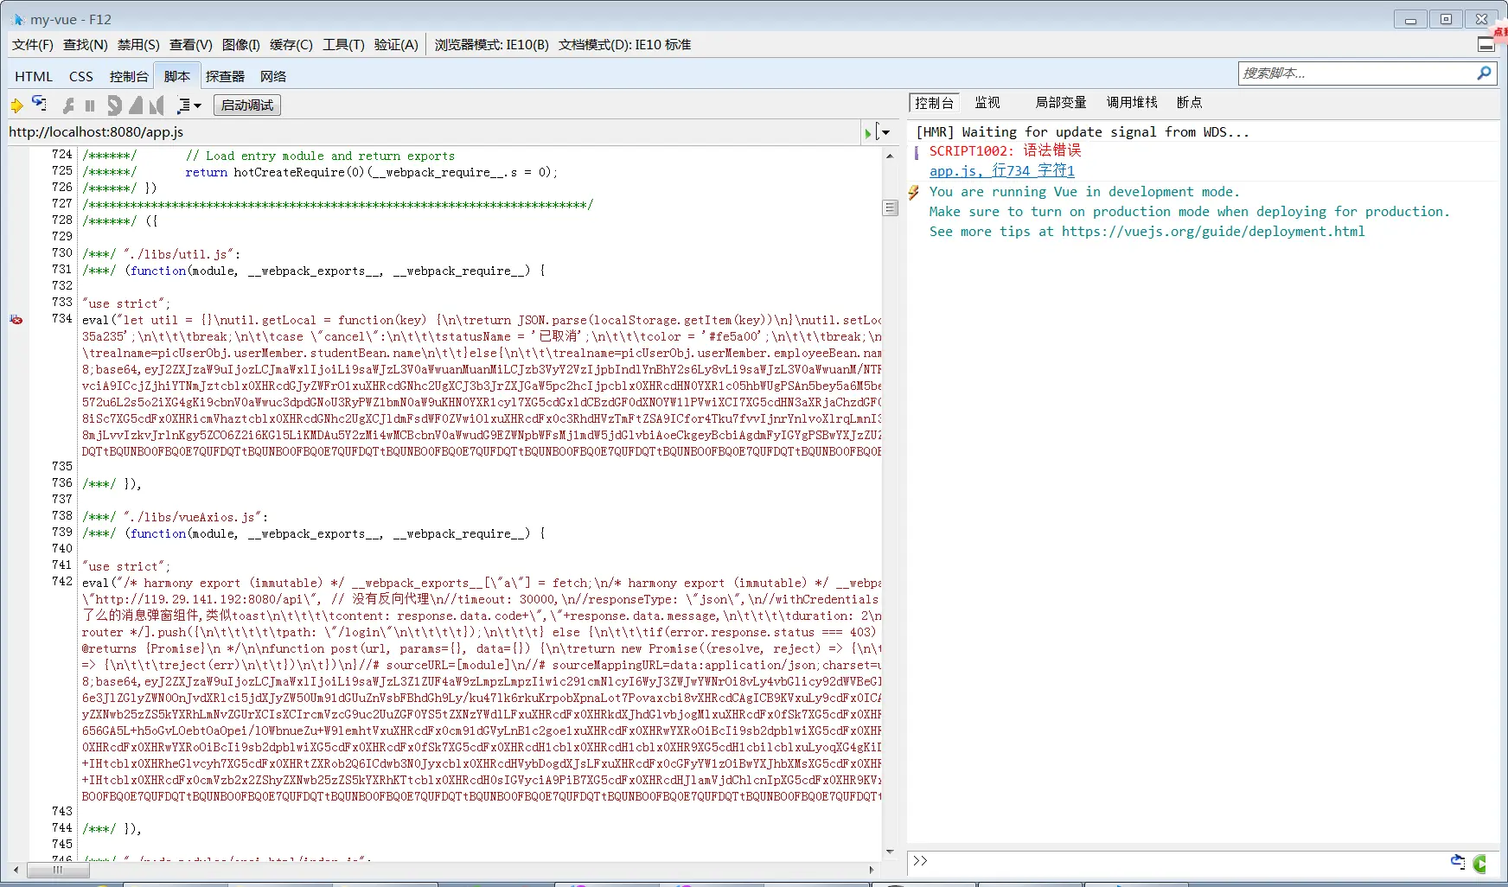Image resolution: width=1508 pixels, height=887 pixels.
Task: Click the step out icon
Action: (157, 105)
